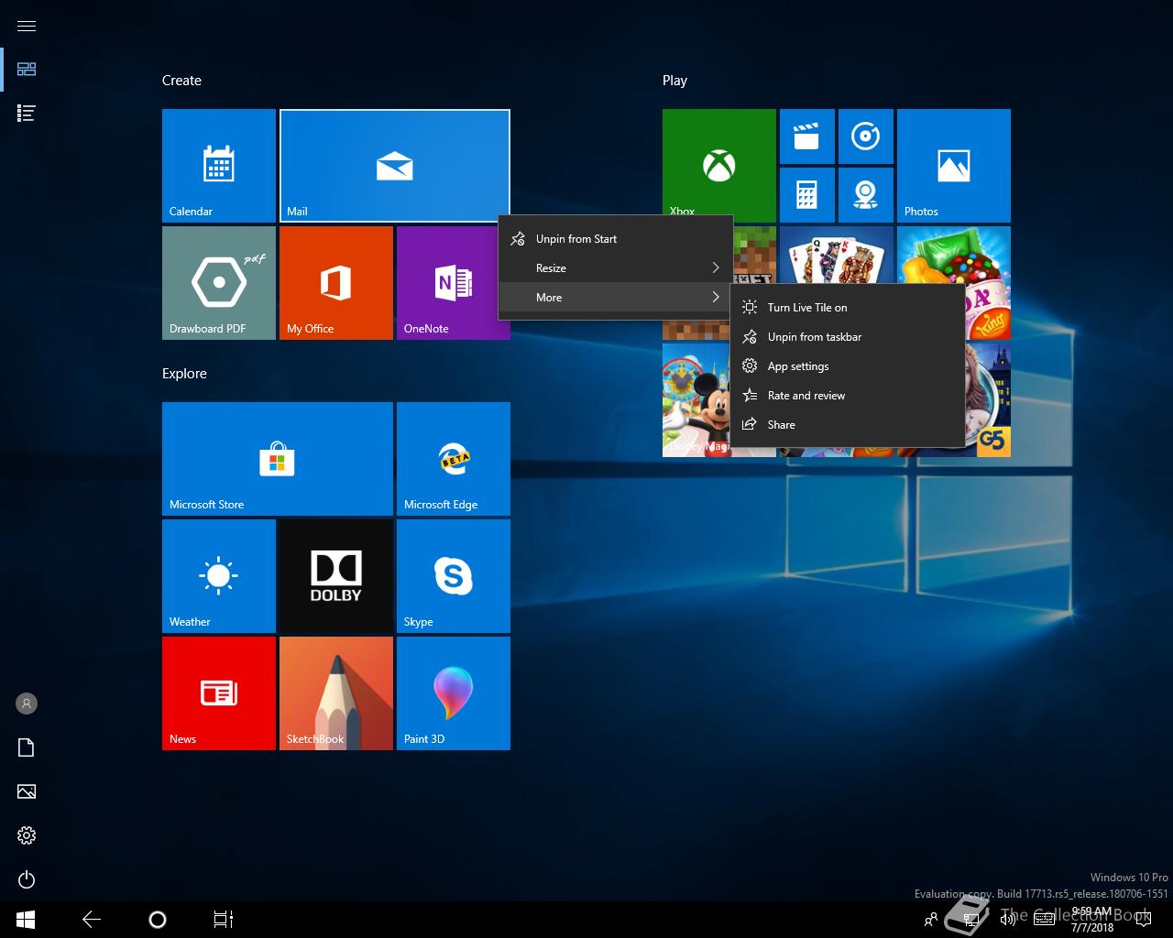Image resolution: width=1173 pixels, height=938 pixels.
Task: Click the network status tray icon
Action: [970, 920]
